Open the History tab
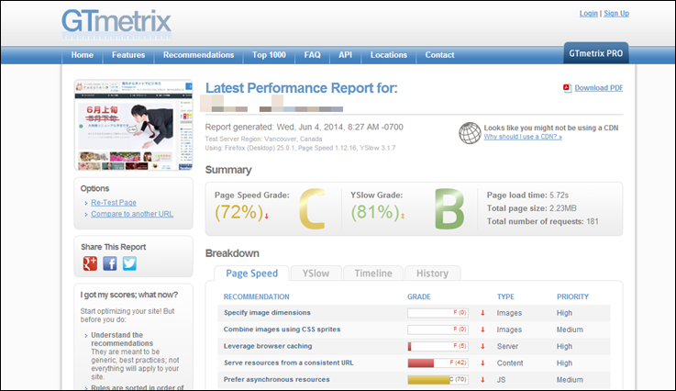This screenshot has height=391, width=676. pos(432,274)
